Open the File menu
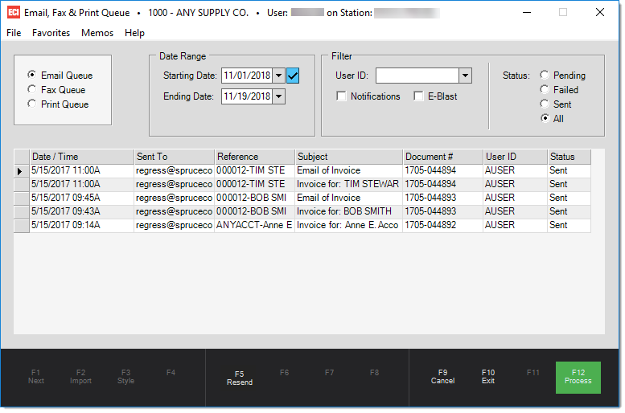The image size is (625, 413). click(14, 33)
